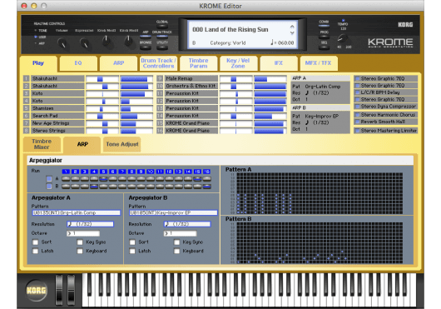
Task: Select the Timbre Mixer sub-tab
Action: (42, 144)
